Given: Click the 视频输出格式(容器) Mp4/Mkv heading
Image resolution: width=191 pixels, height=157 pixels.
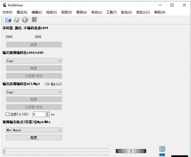Looking at the screenshot, I should click(27, 122).
